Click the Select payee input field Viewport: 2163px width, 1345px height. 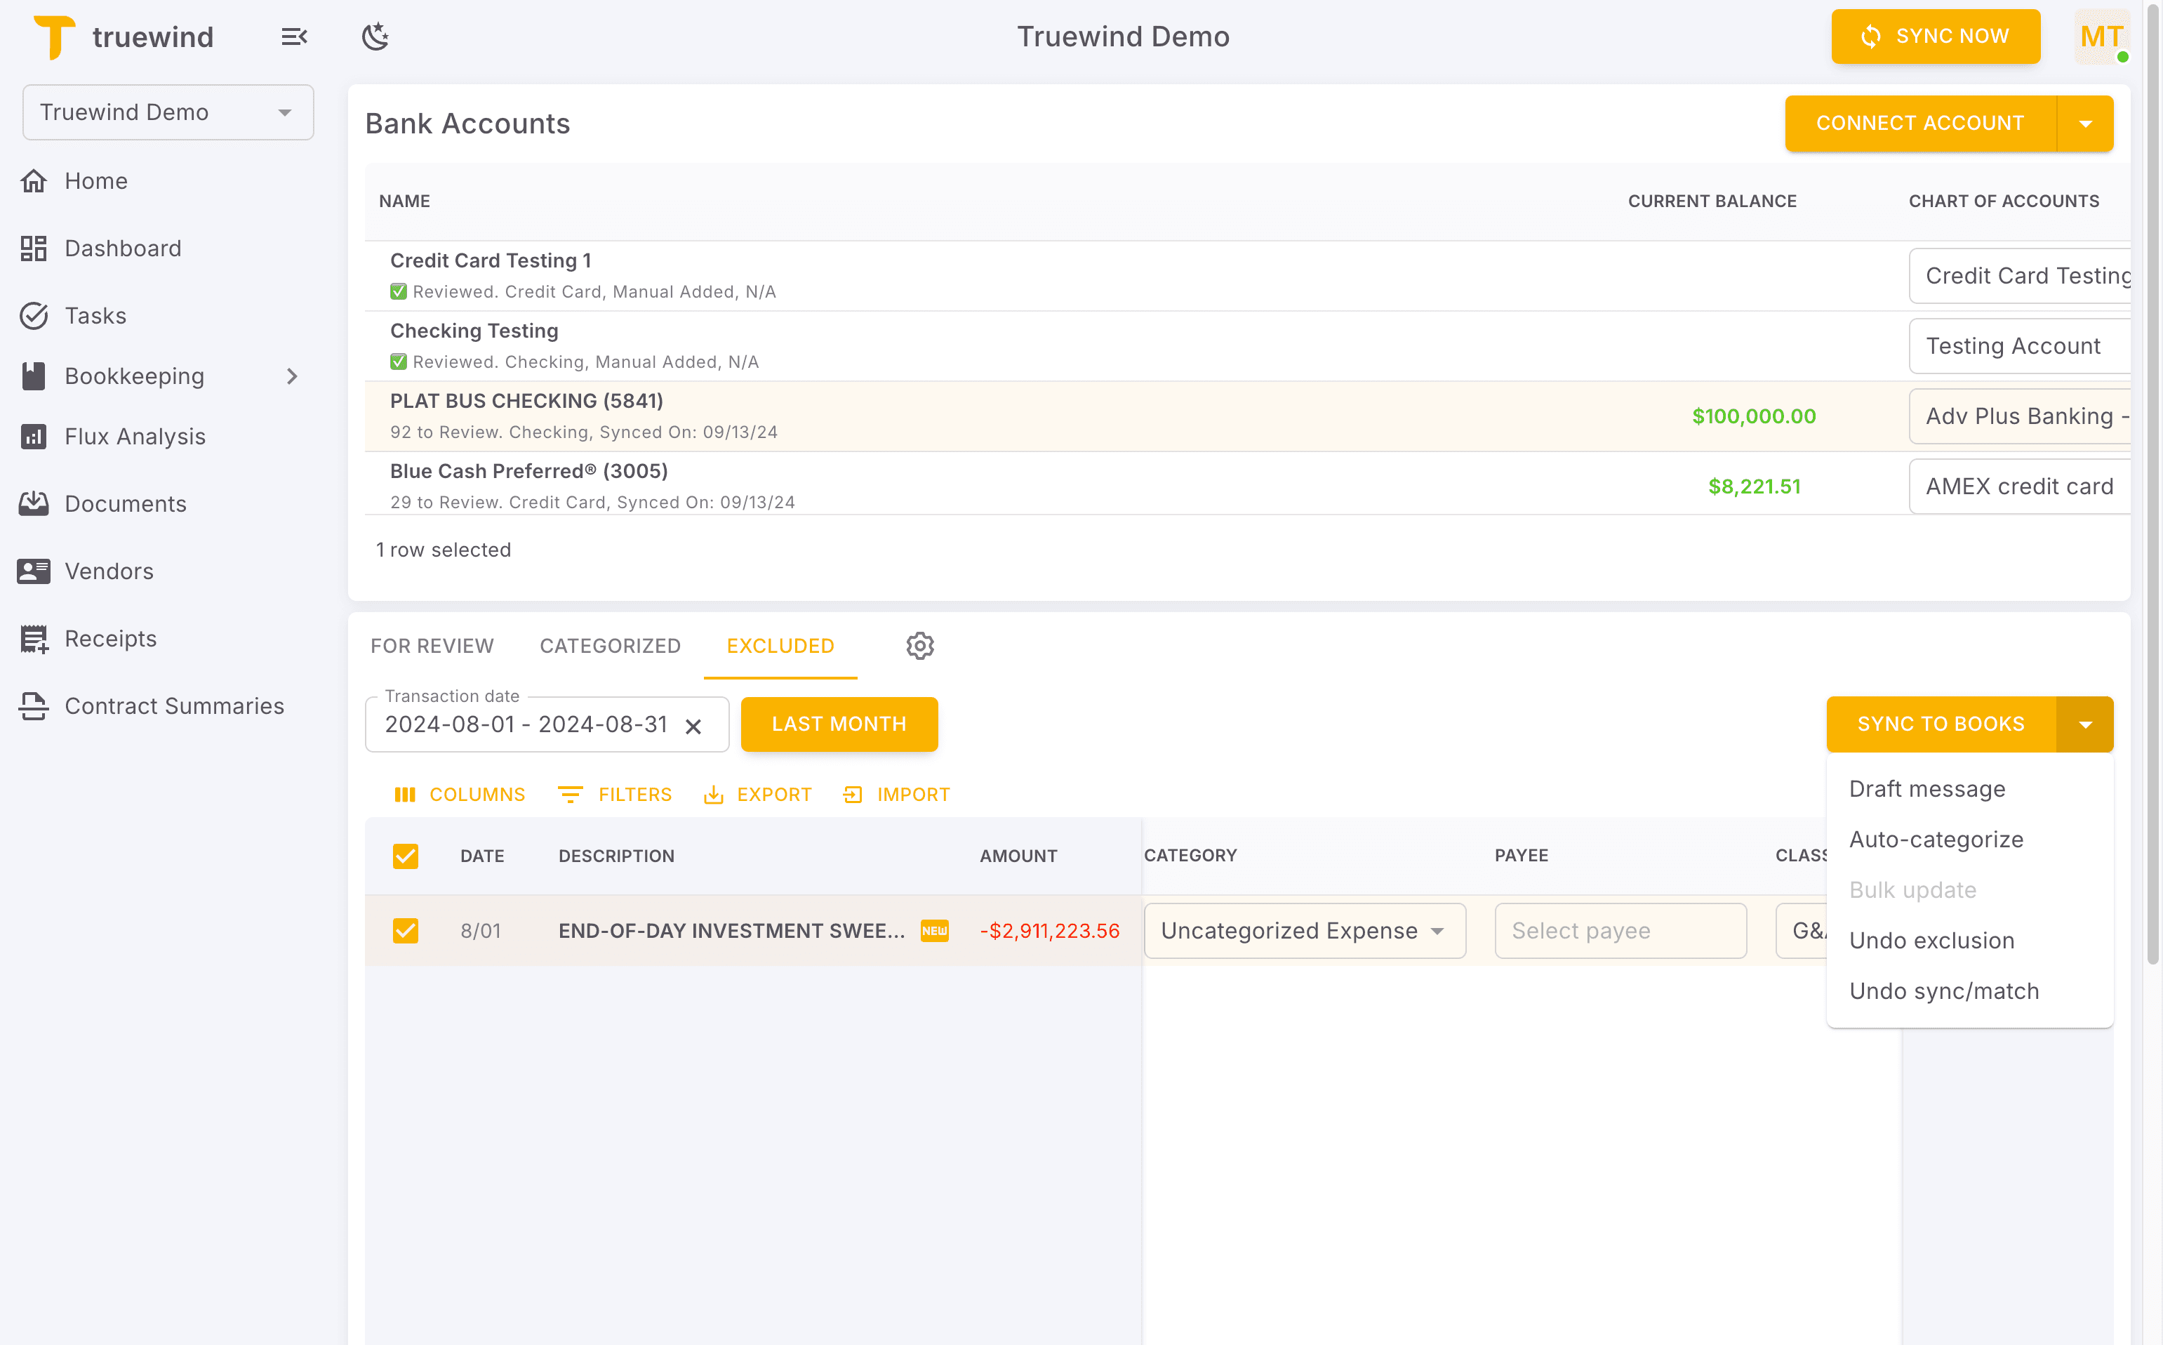coord(1620,930)
